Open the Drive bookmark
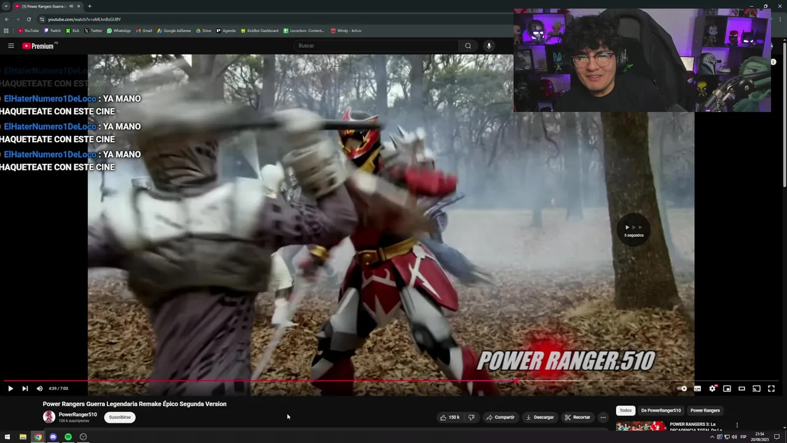787x443 pixels. pyautogui.click(x=204, y=31)
